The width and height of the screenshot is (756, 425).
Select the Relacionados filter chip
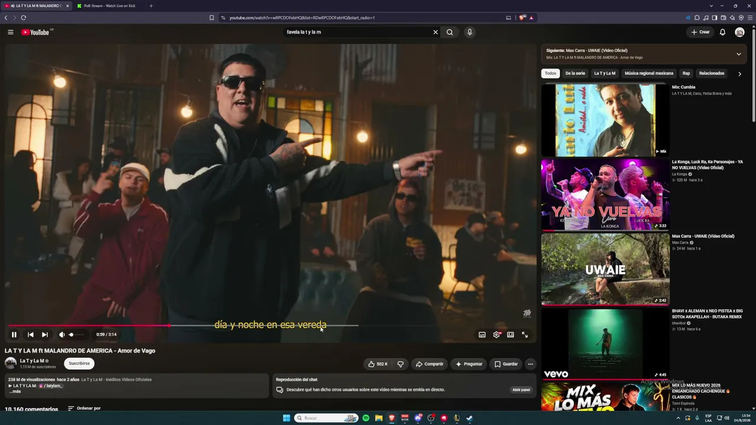[712, 74]
